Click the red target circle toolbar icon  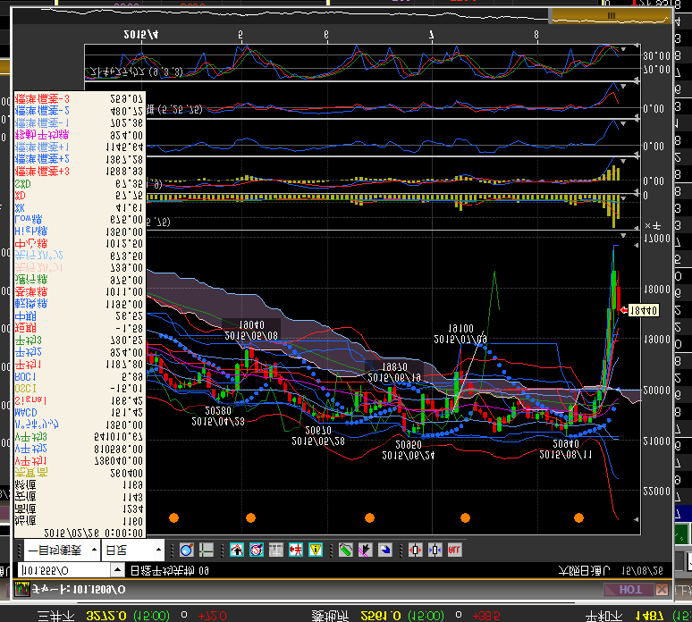[x=257, y=550]
